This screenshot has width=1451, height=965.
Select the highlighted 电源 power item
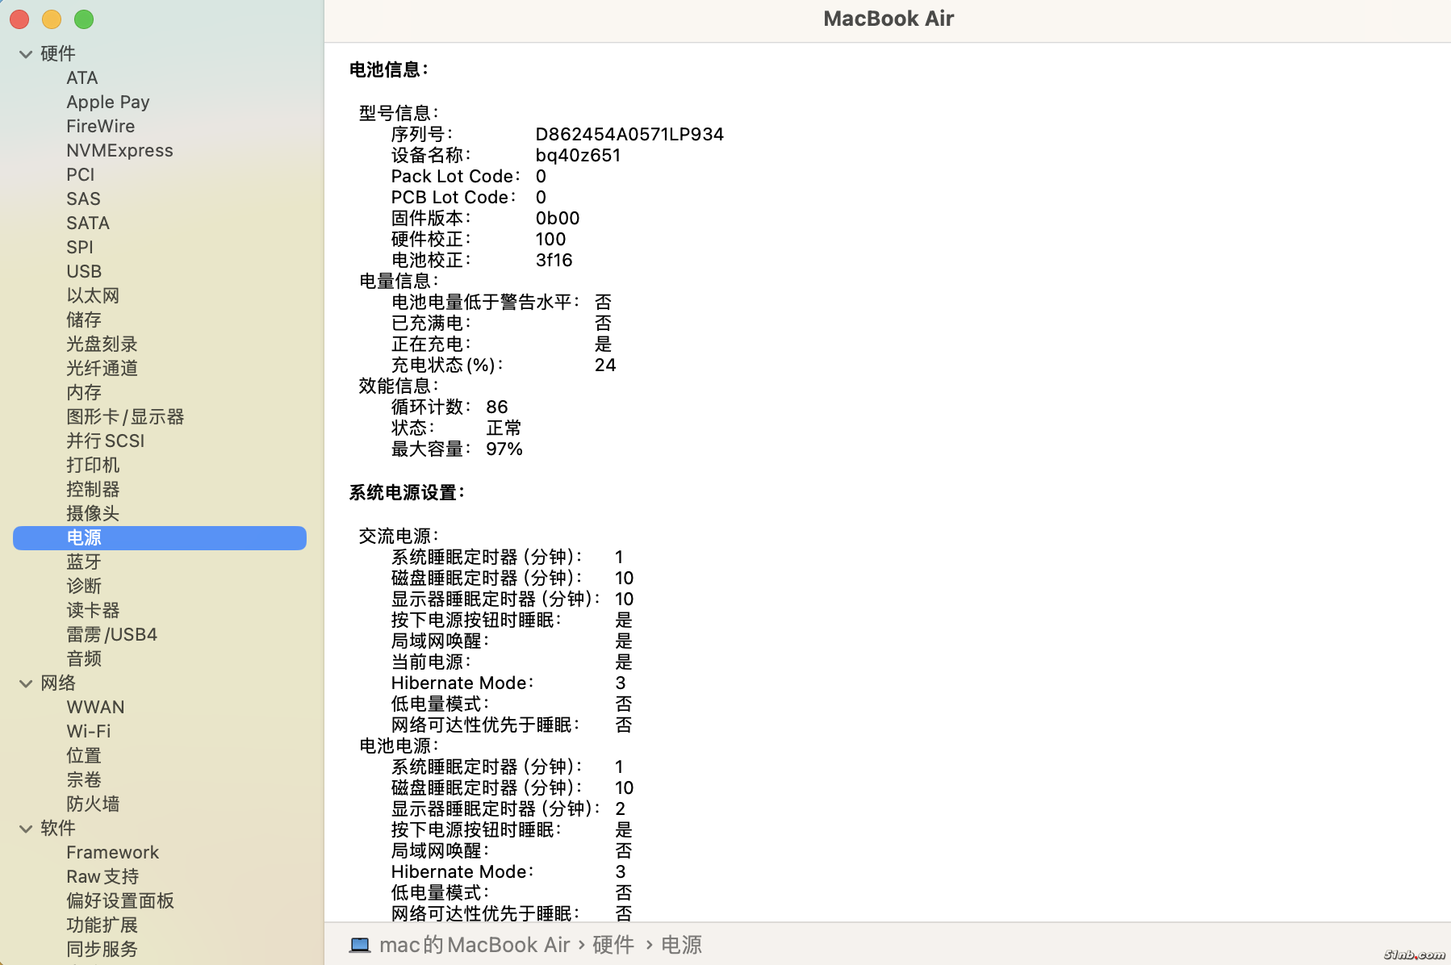click(84, 538)
